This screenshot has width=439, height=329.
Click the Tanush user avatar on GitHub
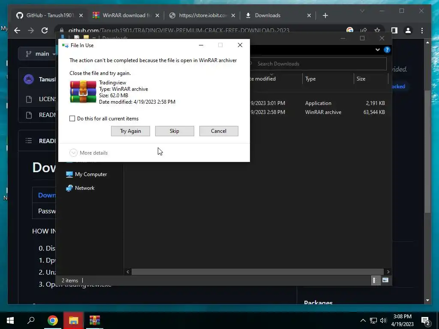(x=29, y=79)
